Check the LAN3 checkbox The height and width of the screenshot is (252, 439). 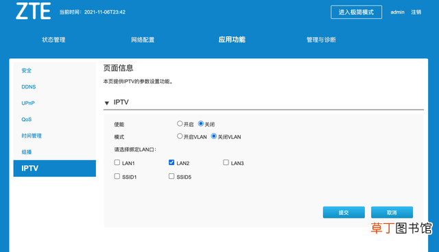point(226,162)
